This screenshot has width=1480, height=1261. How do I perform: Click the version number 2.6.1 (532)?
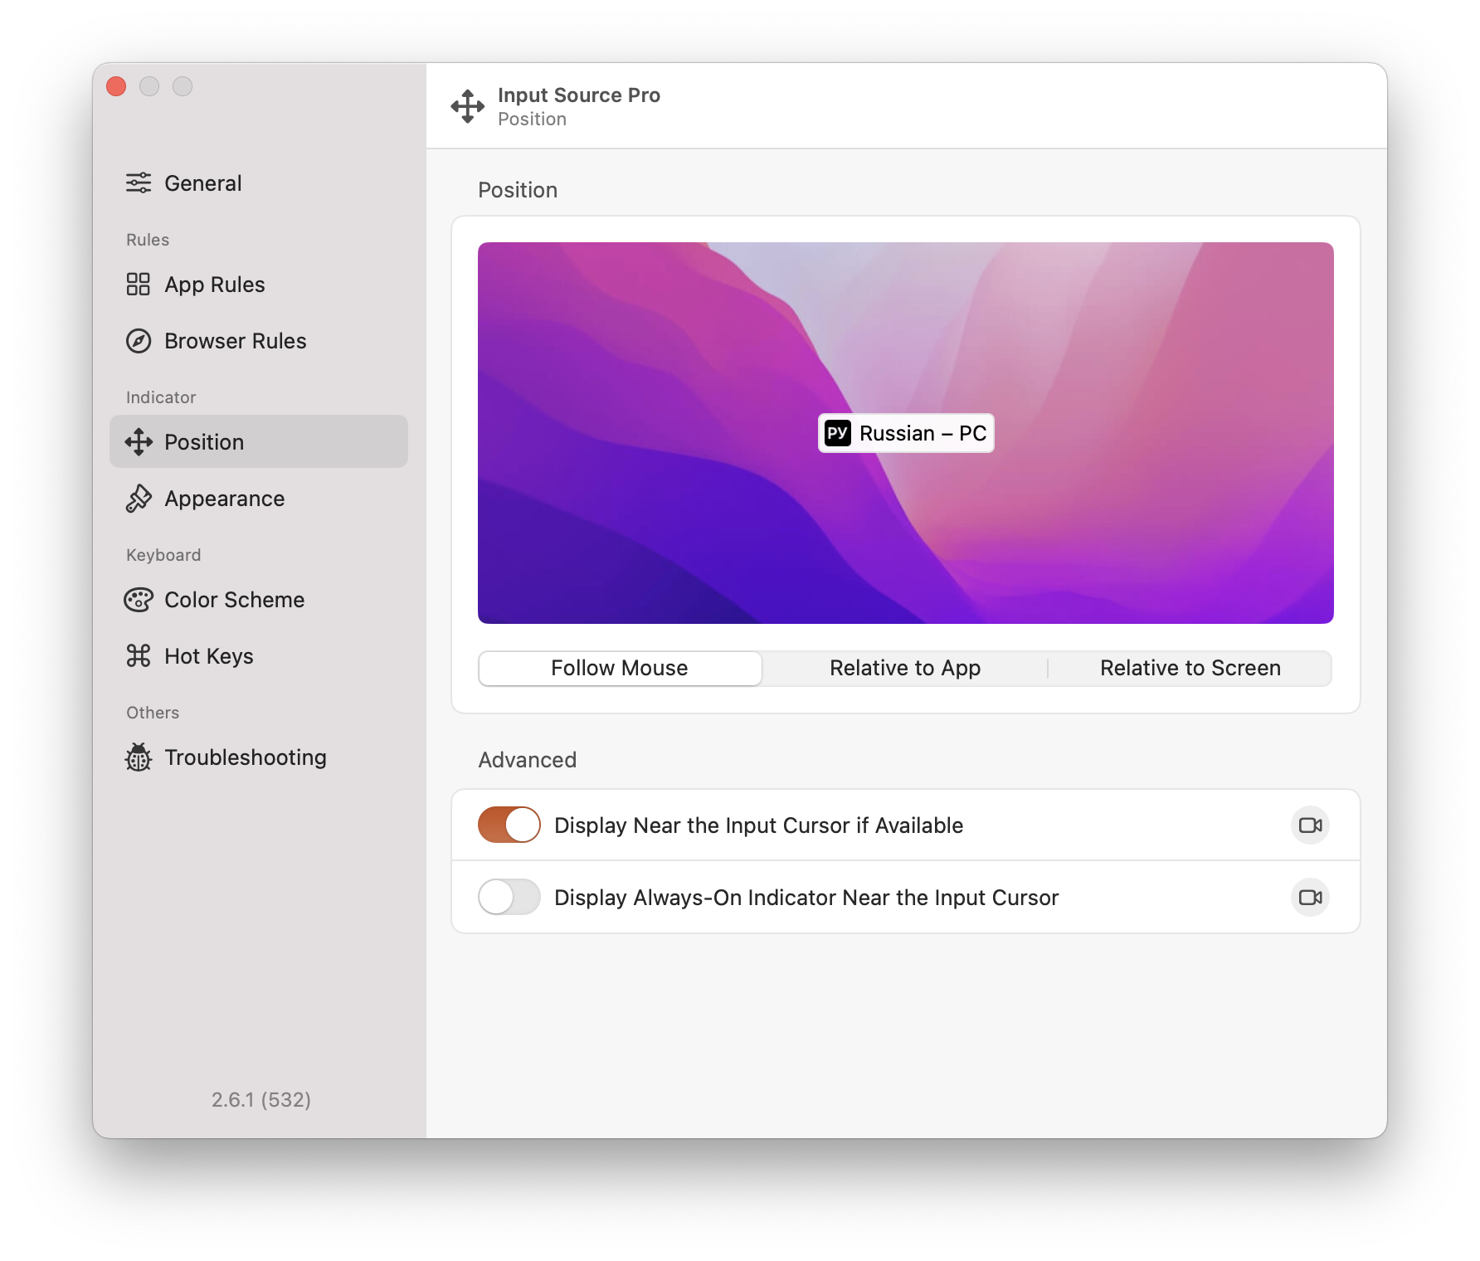261,1100
